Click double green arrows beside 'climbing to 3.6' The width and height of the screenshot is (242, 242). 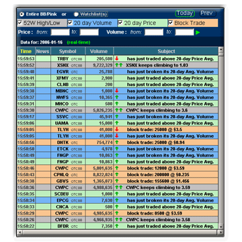[119, 110]
